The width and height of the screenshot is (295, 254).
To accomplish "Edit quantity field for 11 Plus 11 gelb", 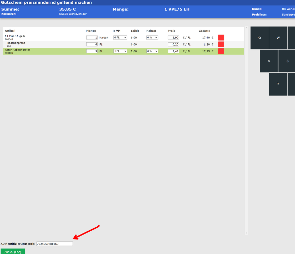I will click(92, 38).
